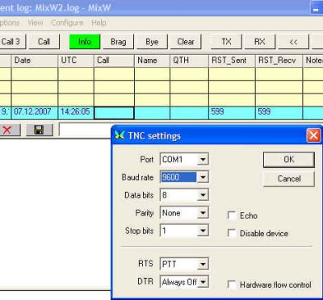Click the Call macro button
Screen dimensions: 323x300
[44, 42]
